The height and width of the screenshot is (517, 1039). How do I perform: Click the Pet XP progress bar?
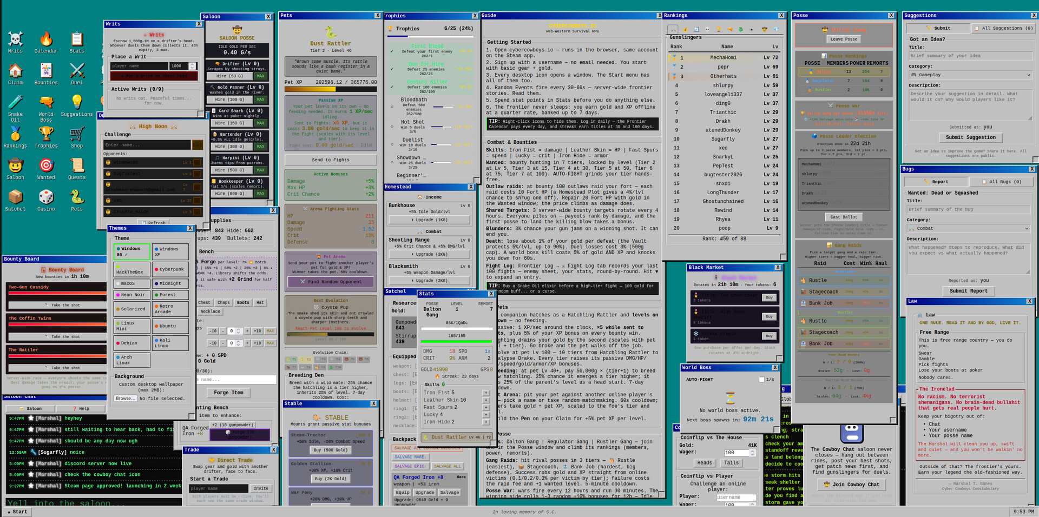[x=331, y=89]
